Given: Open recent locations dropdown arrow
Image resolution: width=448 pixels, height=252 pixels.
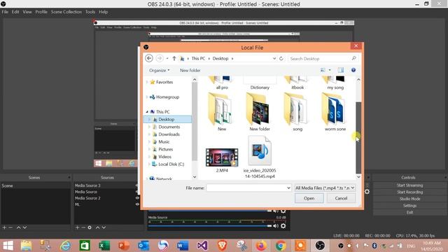Looking at the screenshot, I should pos(167,59).
